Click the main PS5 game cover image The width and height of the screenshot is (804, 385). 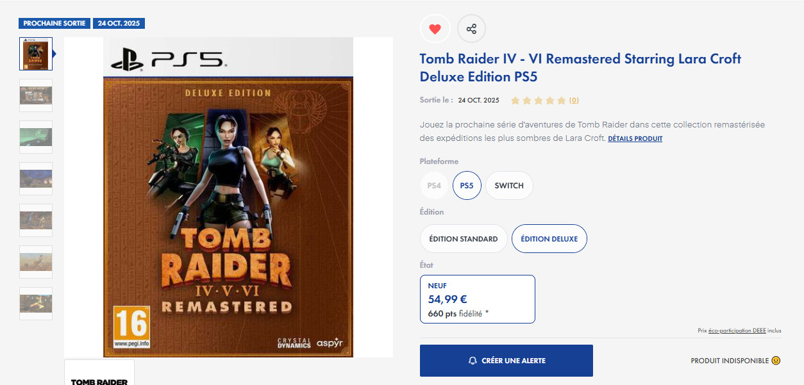228,197
